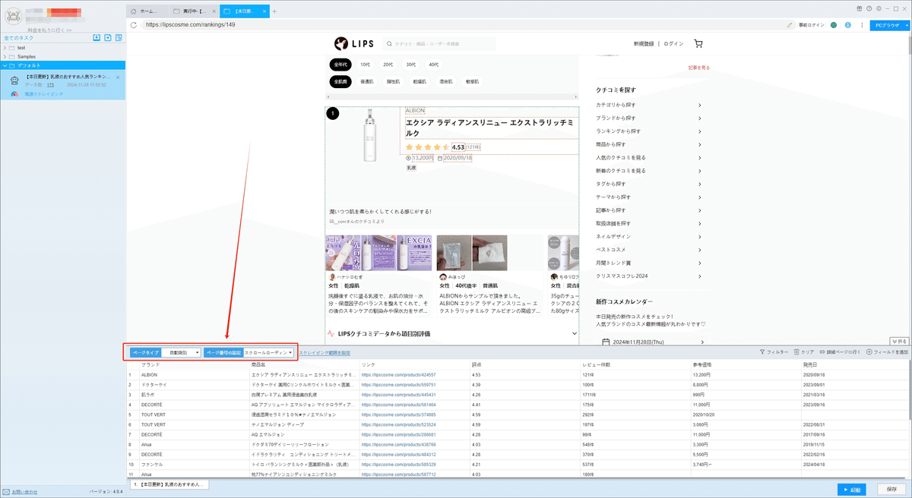Open the home tab with house icon
Screen dimensions: 912x498
tap(146, 11)
